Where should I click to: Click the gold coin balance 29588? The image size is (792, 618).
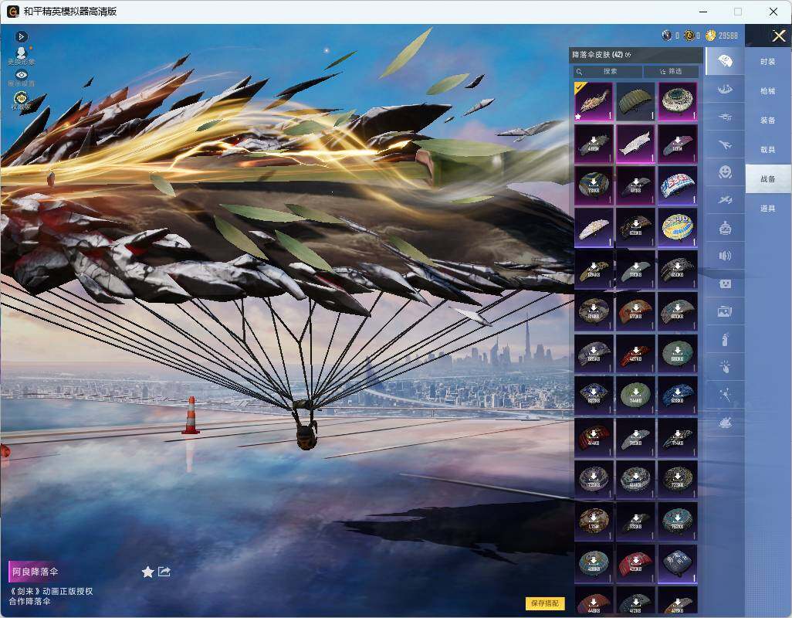tap(721, 36)
